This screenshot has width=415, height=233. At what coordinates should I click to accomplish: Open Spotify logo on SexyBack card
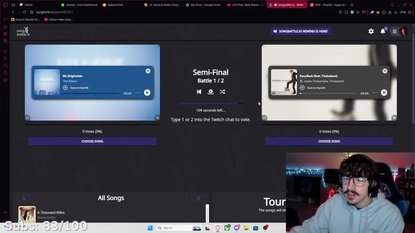coord(385,71)
